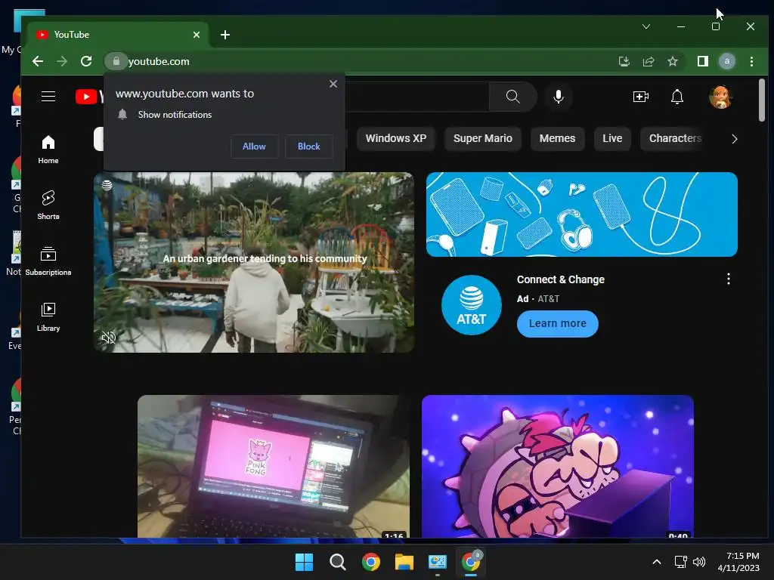The image size is (774, 580).
Task: Open Chrome profile 'a' avatar
Action: (726, 61)
